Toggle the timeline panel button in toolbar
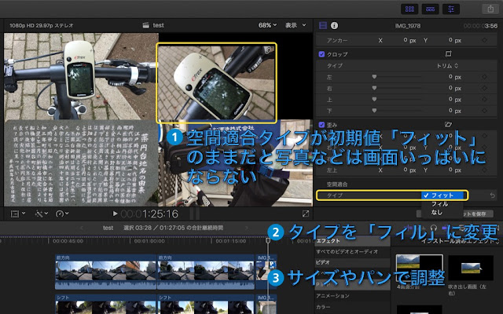503x314 pixels. coord(430,9)
